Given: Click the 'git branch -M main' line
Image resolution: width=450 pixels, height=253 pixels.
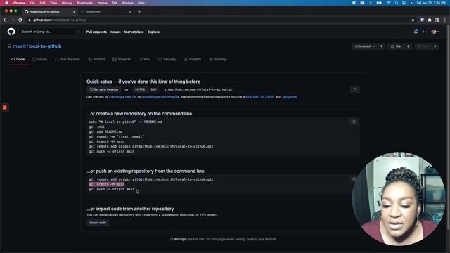Looking at the screenshot, I should tap(107, 184).
